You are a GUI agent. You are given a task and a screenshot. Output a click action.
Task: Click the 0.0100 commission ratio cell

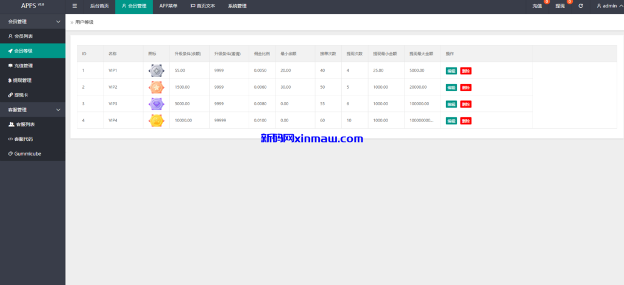pos(262,121)
